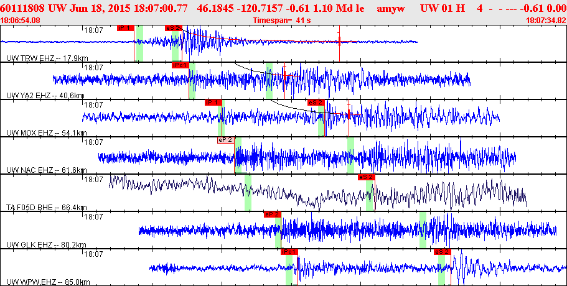Click the iP 1 pick flag on TRW trace

tap(126, 28)
